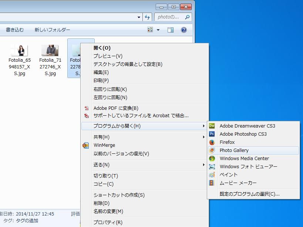
Task: Click the ペイント icon
Action: [x=212, y=175]
